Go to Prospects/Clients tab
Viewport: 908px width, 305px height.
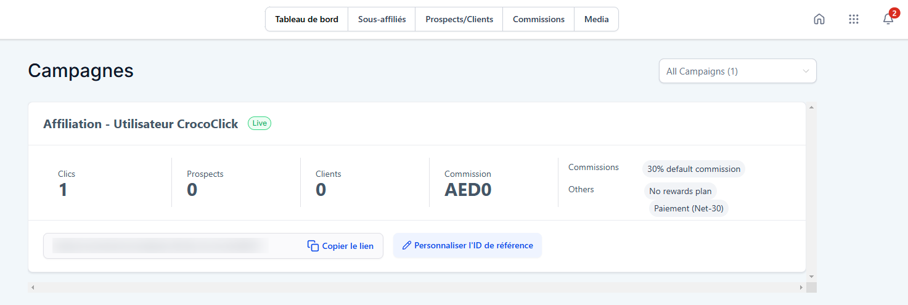coord(459,19)
